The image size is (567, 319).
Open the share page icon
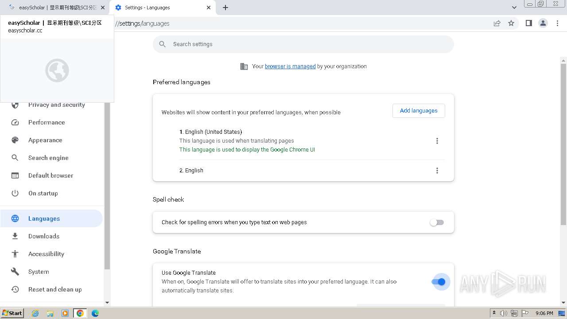pos(497,23)
